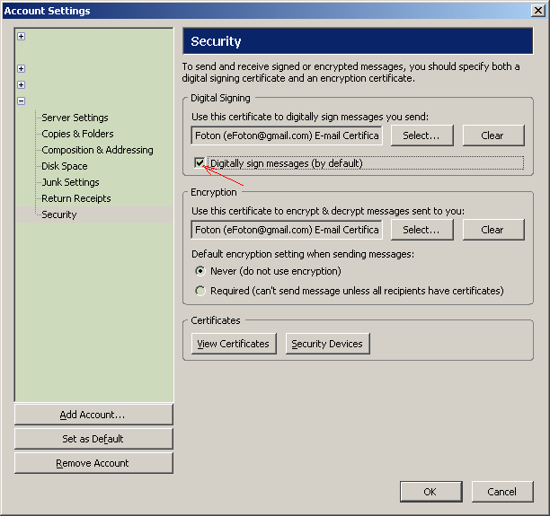This screenshot has height=516, width=550.
Task: Show Return Receipts settings
Action: coord(76,198)
